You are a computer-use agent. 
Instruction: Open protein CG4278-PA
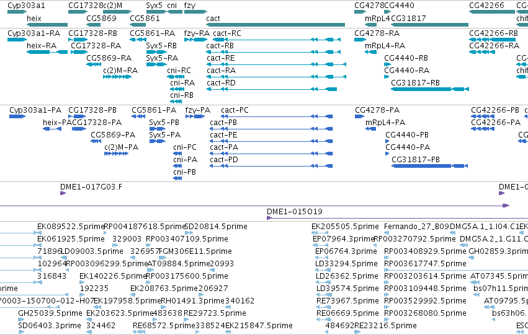pos(377,110)
